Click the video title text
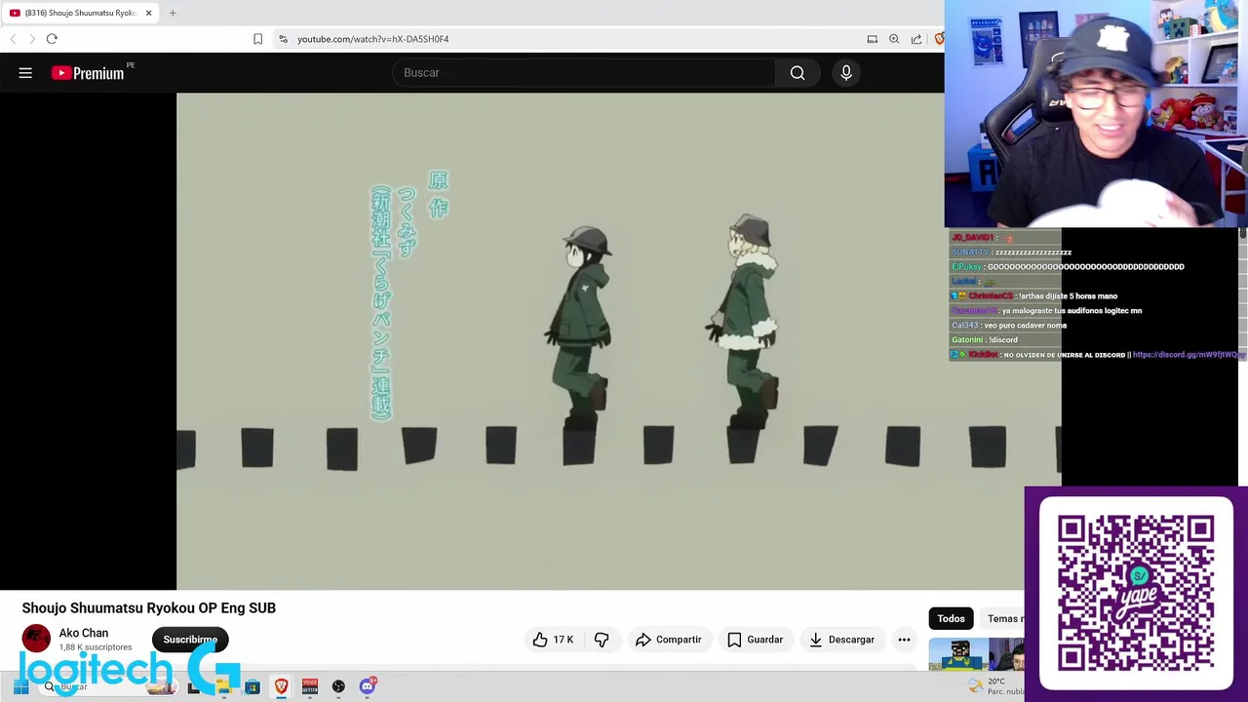The height and width of the screenshot is (702, 1248). [x=149, y=607]
